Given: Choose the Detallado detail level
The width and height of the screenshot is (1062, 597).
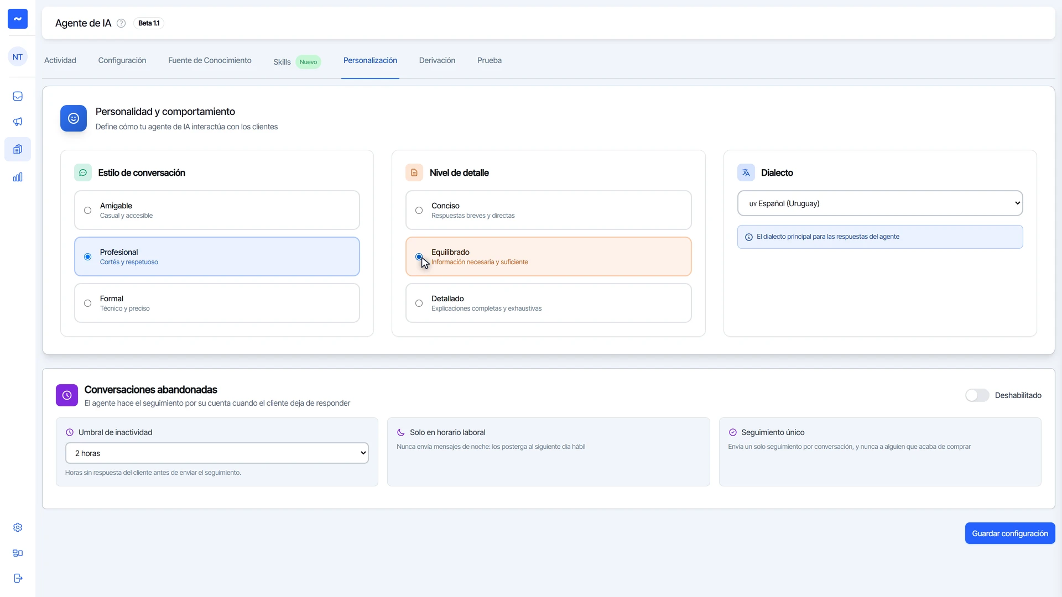Looking at the screenshot, I should coord(548,303).
